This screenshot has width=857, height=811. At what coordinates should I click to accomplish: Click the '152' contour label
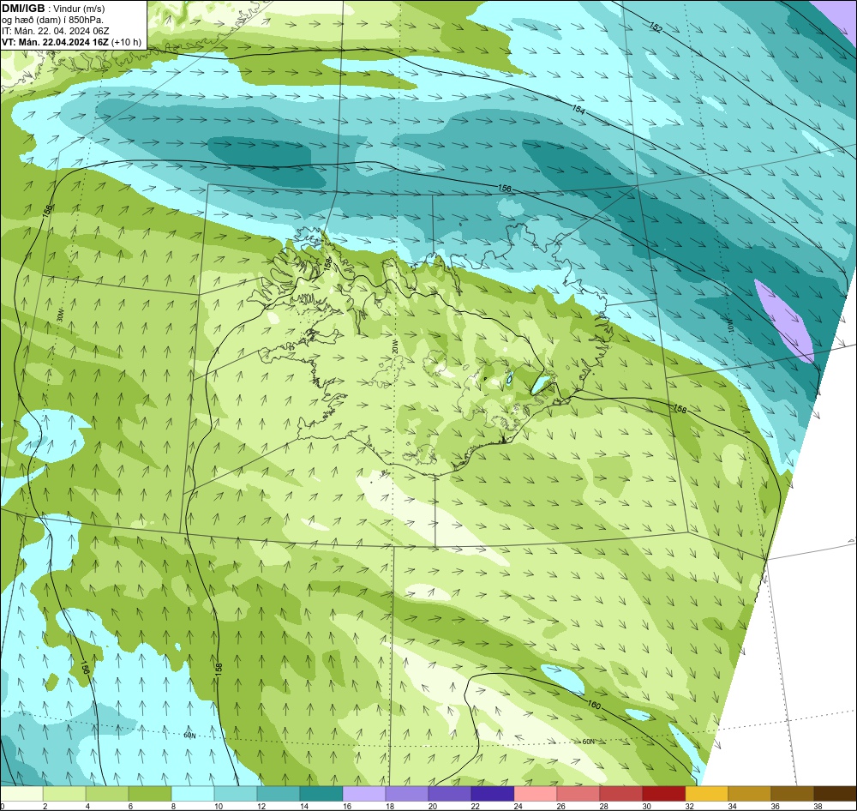(x=656, y=27)
